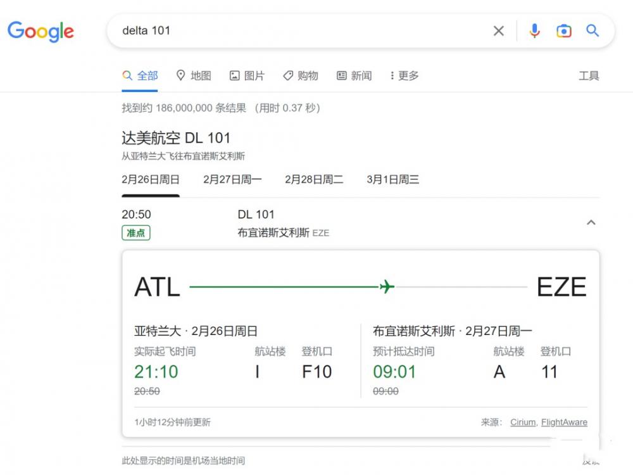This screenshot has height=475, width=633.
Task: Open the FlightAware source link
Action: tap(564, 422)
